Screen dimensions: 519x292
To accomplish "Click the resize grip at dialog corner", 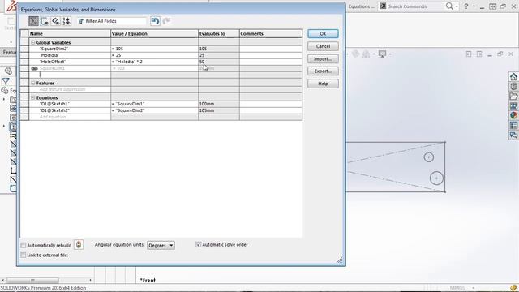I will [340, 260].
